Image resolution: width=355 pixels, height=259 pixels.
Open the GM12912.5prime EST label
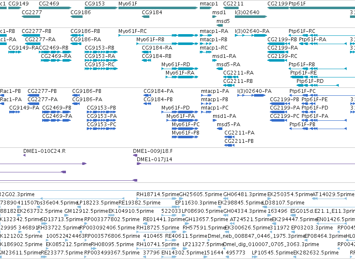(x=86, y=211)
